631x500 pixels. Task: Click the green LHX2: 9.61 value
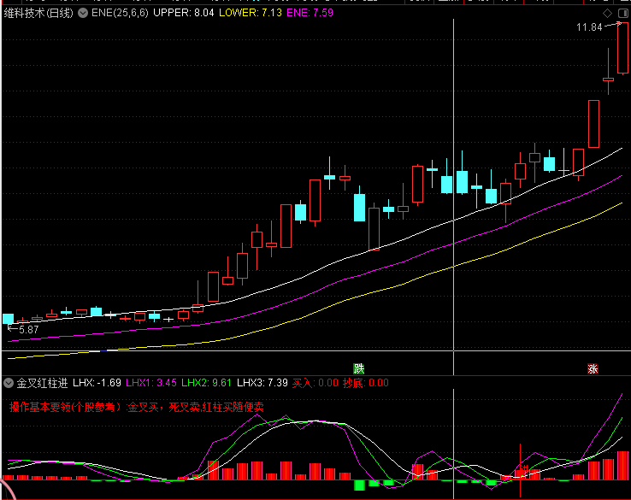pos(206,383)
